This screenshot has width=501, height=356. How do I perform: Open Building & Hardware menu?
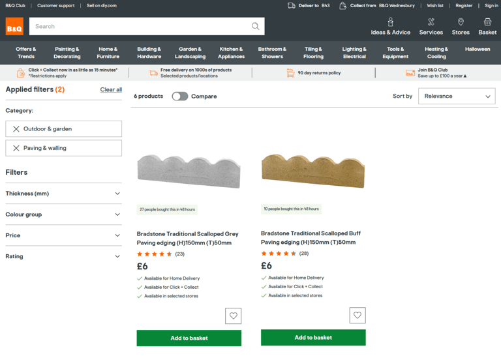click(149, 53)
